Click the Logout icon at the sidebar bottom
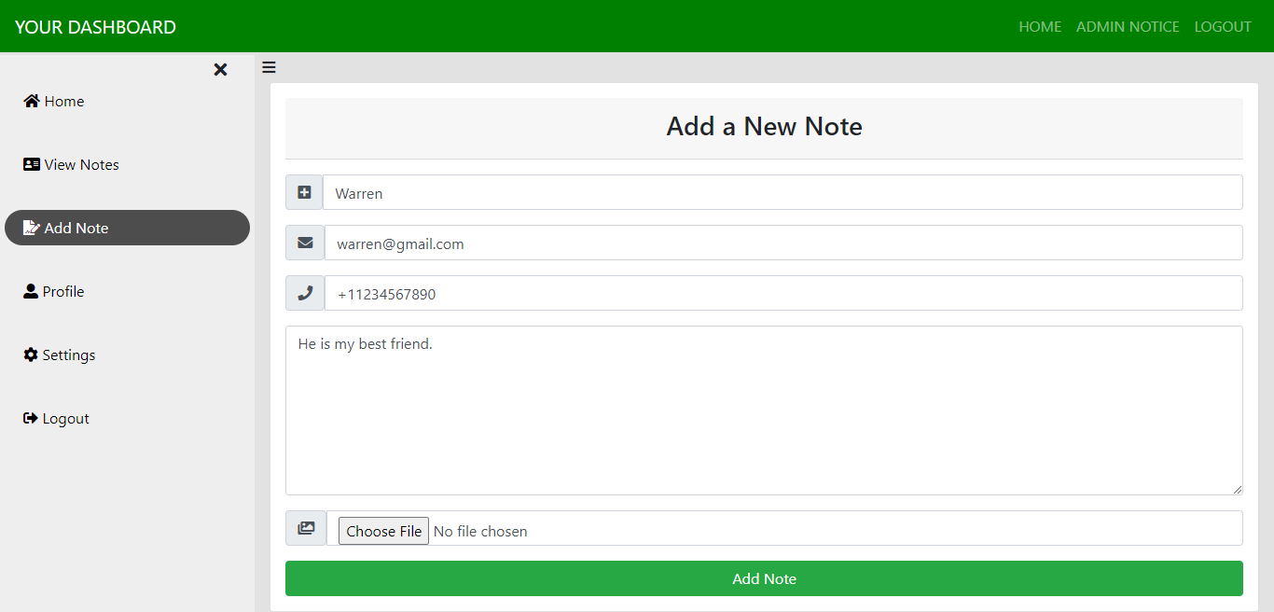The height and width of the screenshot is (612, 1274). (x=30, y=417)
